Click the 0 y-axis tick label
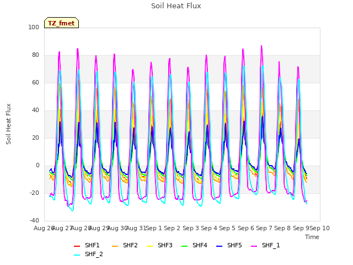This screenshot has height=265, width=353. [x=38, y=166]
